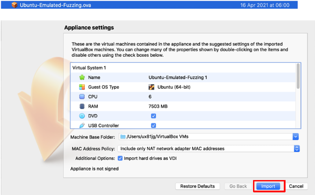Viewport: 315px width, 195px height.
Task: Click the RAM memory icon
Action: [82, 106]
